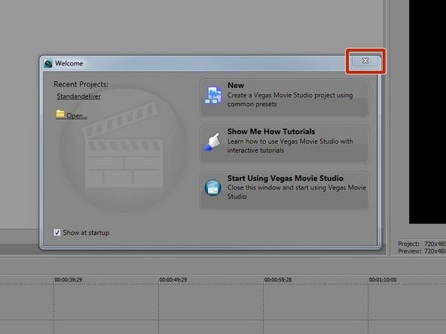The height and width of the screenshot is (334, 446).
Task: Close the Welcome dialog with X button
Action: pos(365,61)
